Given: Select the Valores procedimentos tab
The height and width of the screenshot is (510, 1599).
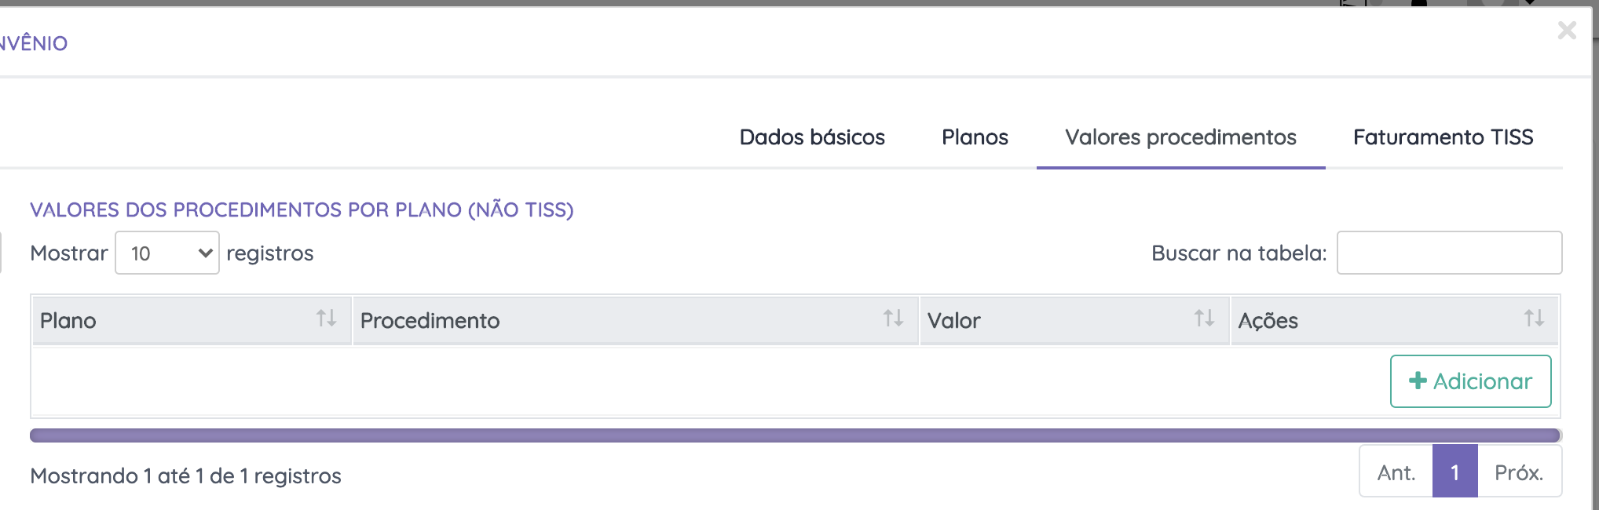Looking at the screenshot, I should (x=1180, y=137).
